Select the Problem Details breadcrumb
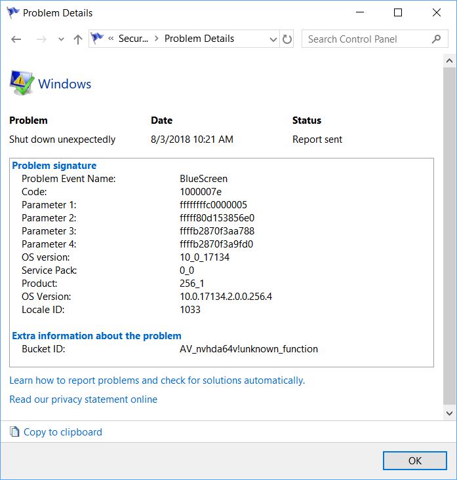 [x=199, y=39]
